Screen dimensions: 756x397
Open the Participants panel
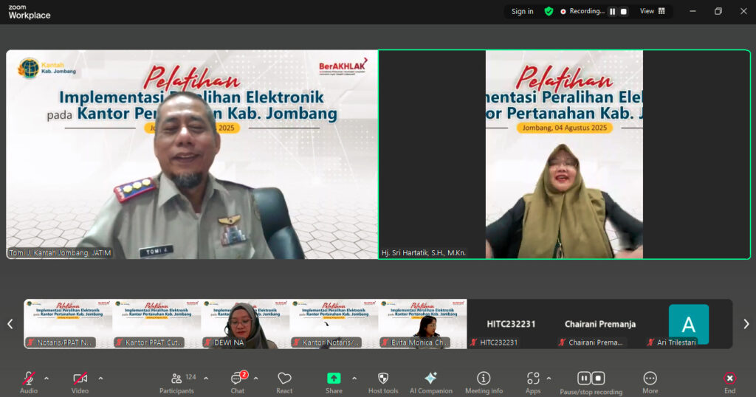[177, 382]
